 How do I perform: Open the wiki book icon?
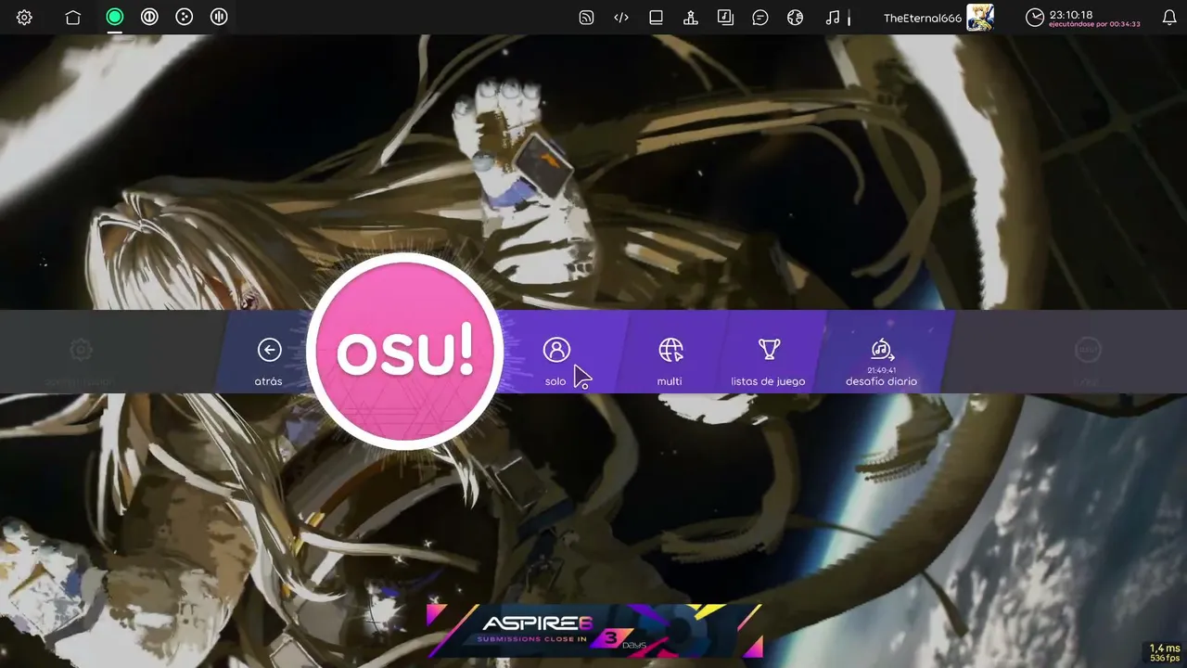656,17
